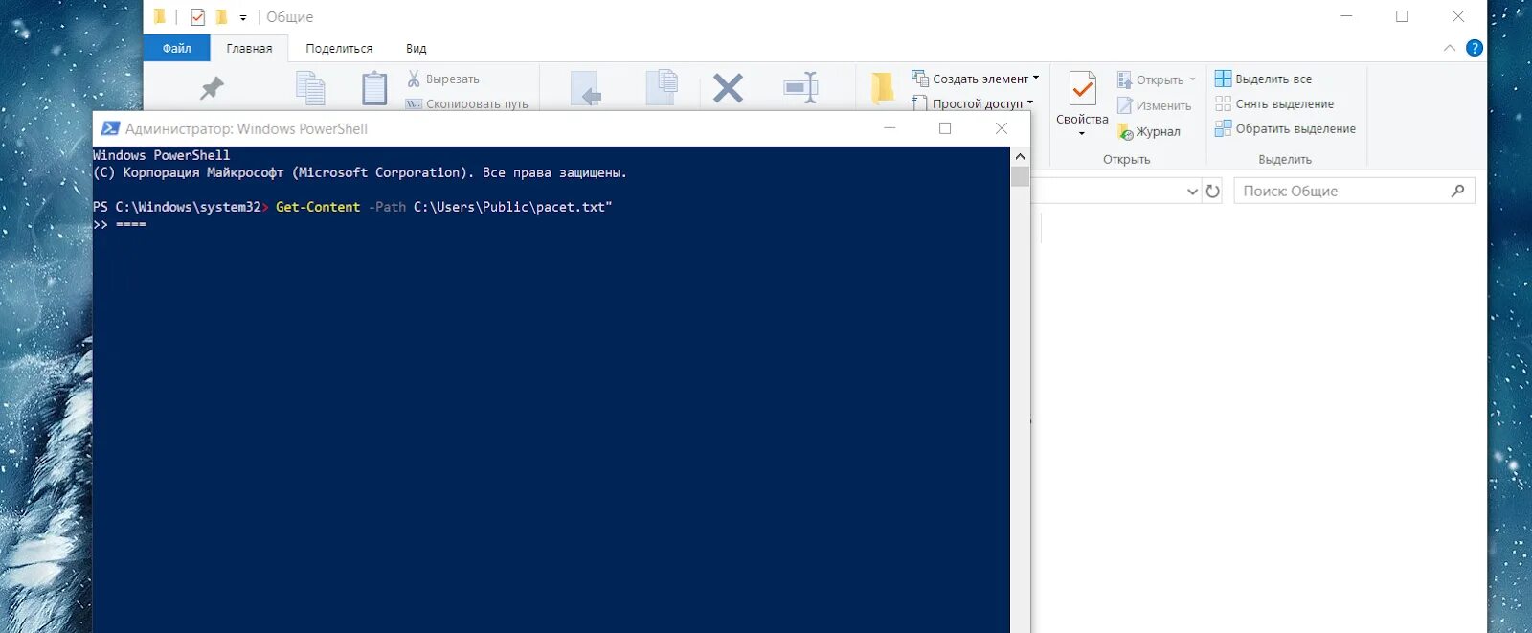Viewport: 1532px width, 633px height.
Task: Maximize the PowerShell window
Action: click(x=945, y=128)
